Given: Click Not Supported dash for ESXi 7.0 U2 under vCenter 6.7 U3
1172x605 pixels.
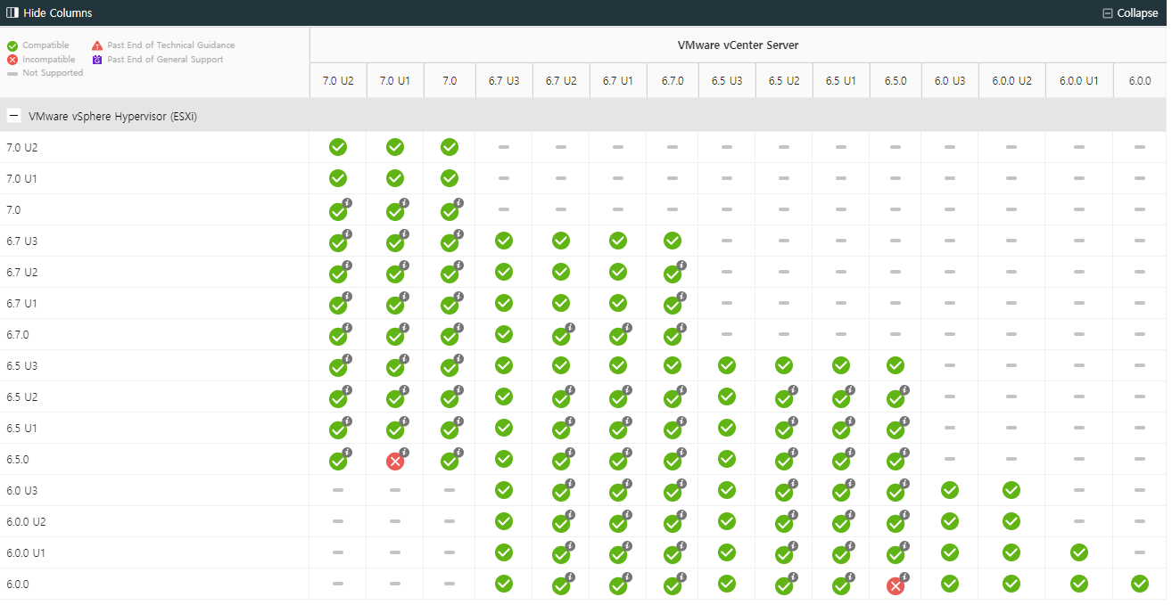Looking at the screenshot, I should click(x=504, y=147).
